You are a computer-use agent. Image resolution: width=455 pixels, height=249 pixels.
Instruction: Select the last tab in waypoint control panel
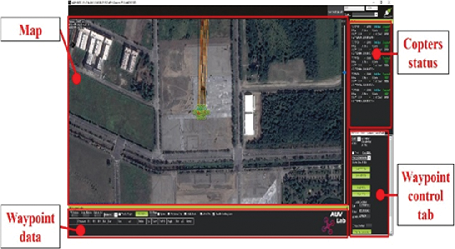pos(381,133)
